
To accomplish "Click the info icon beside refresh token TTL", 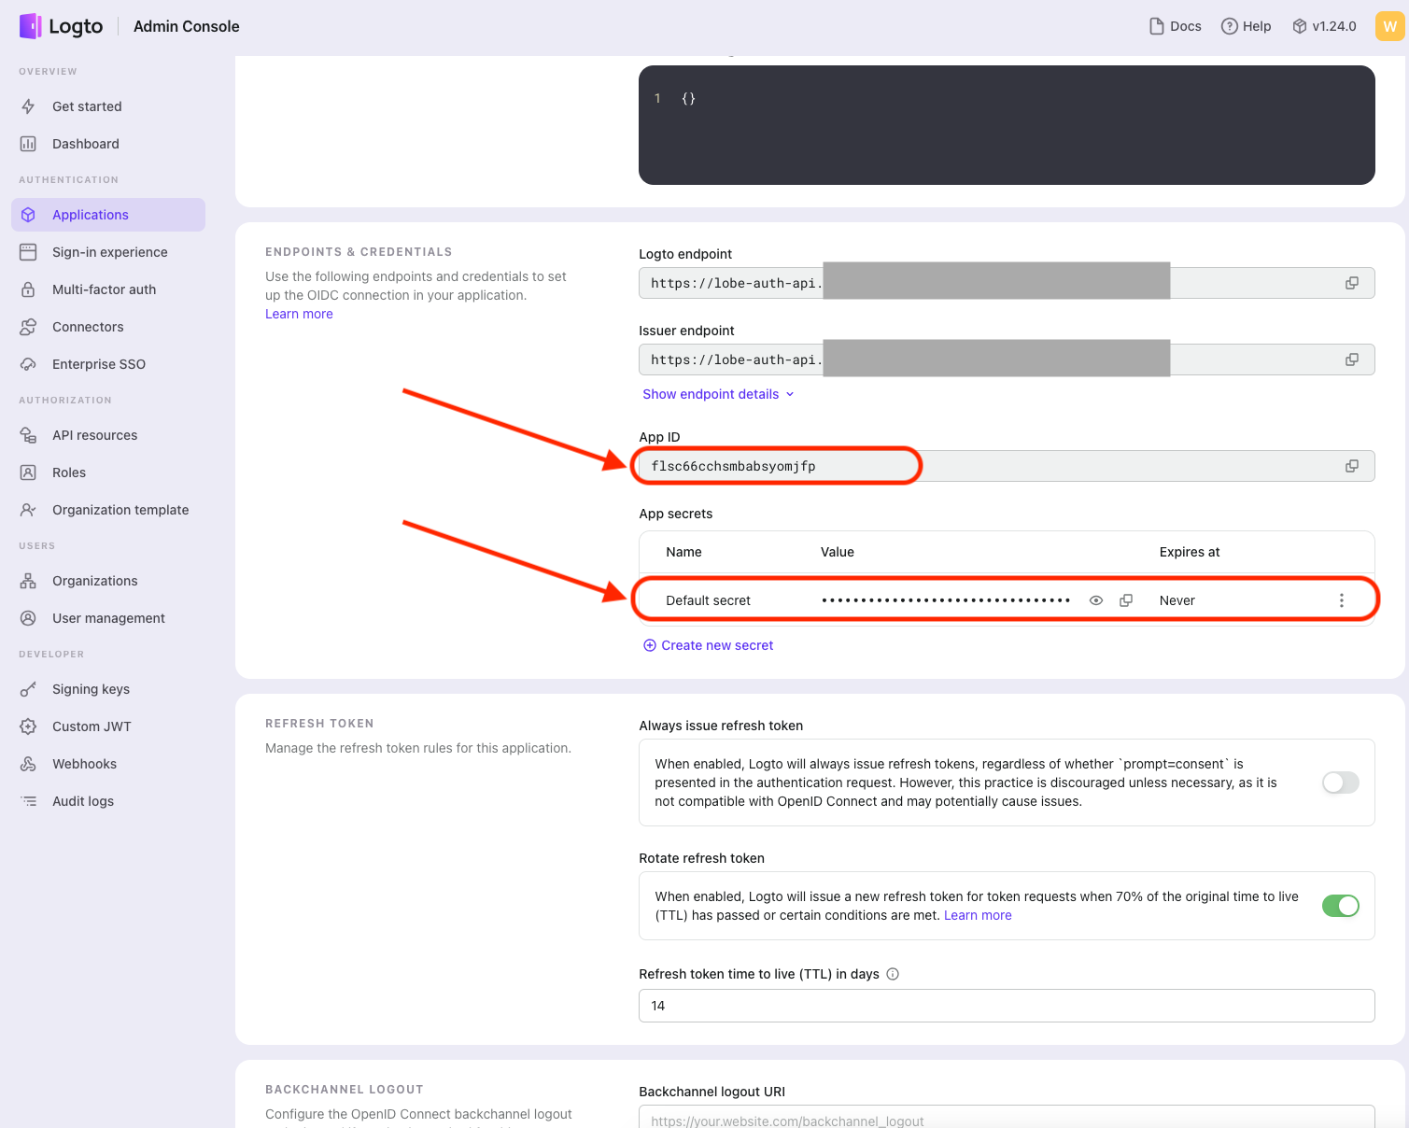I will [893, 974].
